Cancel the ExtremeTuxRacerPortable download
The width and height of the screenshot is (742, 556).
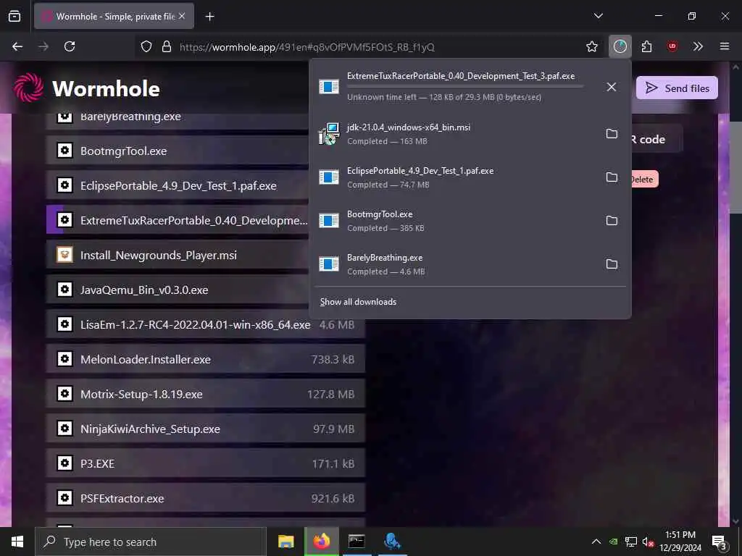click(612, 87)
